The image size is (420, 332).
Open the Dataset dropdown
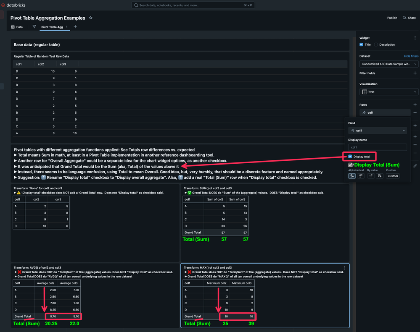point(388,64)
